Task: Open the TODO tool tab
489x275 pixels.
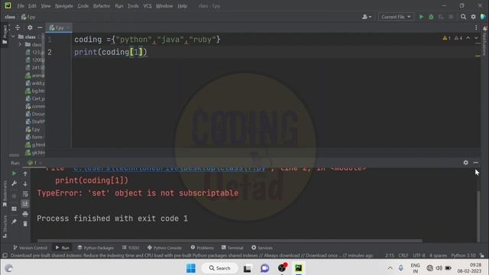Action: pyautogui.click(x=131, y=247)
